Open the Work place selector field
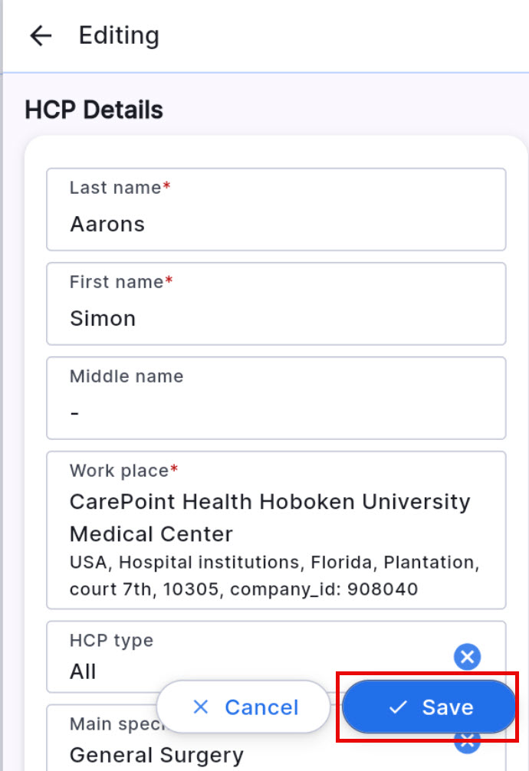 coord(276,529)
